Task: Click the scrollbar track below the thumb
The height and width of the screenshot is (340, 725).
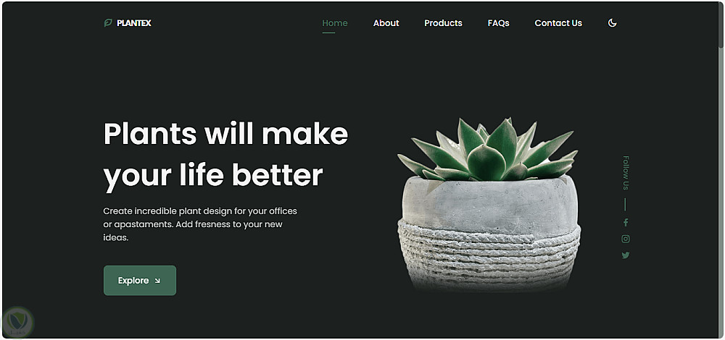Action: coord(721,194)
